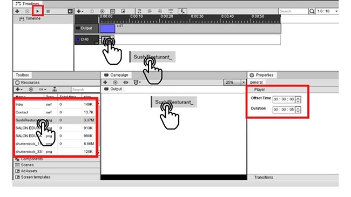351x197 pixels.
Task: Expand the Ad Assets section
Action: pos(57,171)
